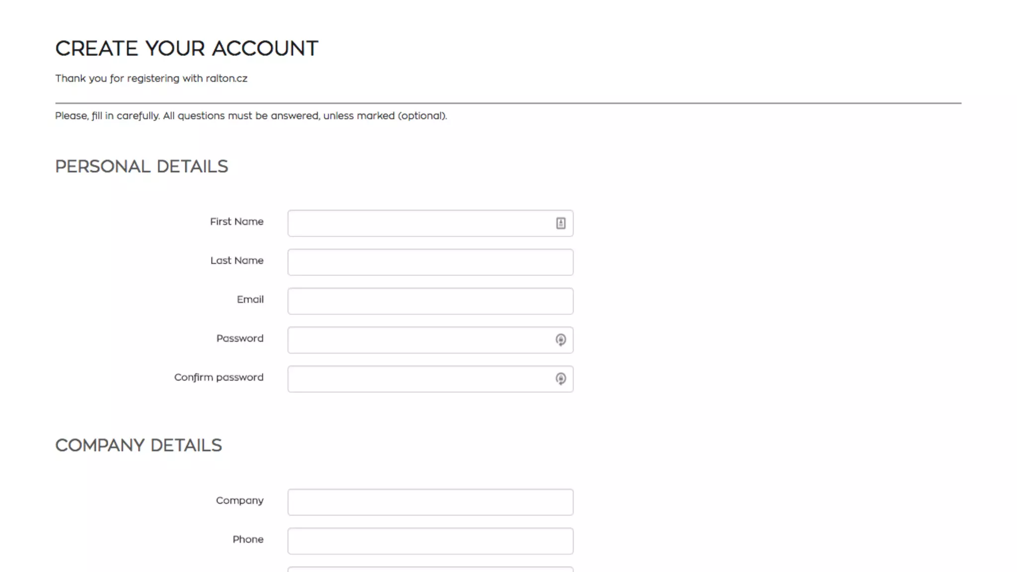Click the key icon in Confirm password field

pyautogui.click(x=561, y=379)
